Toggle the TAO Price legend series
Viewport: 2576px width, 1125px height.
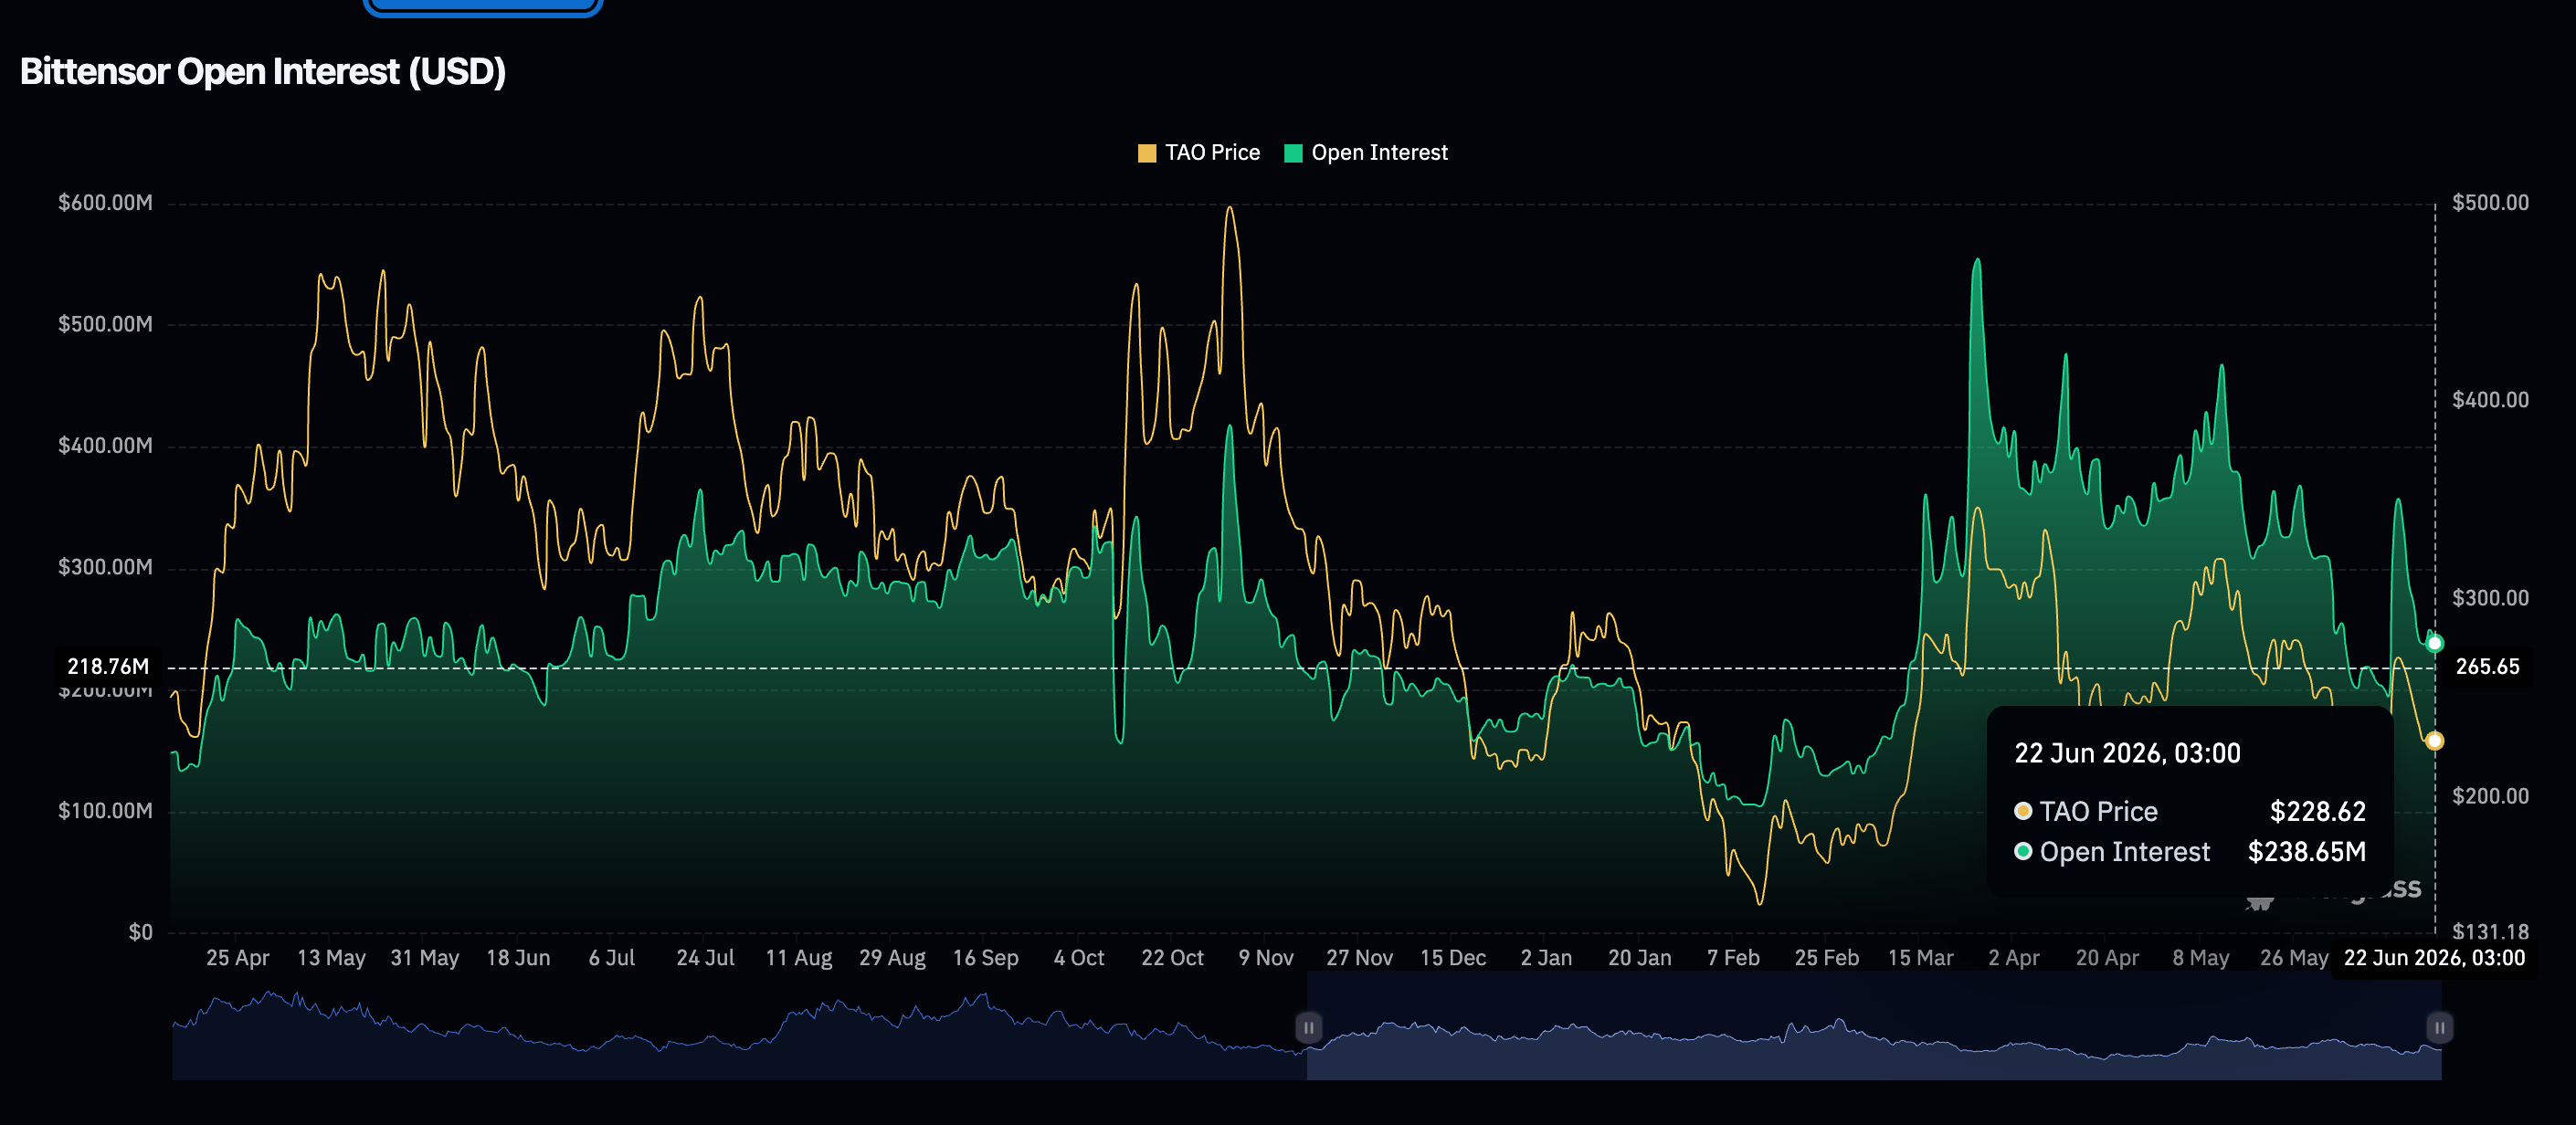point(1199,153)
